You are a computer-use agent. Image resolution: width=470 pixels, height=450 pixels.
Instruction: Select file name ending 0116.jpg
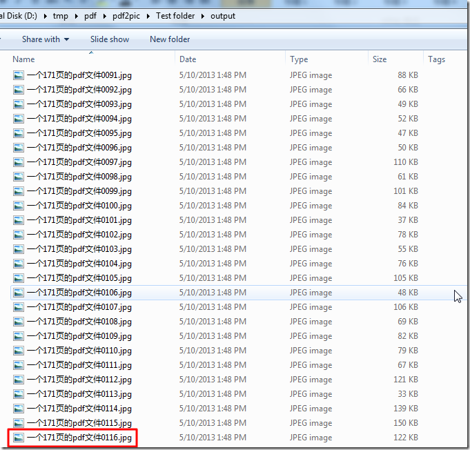79,438
